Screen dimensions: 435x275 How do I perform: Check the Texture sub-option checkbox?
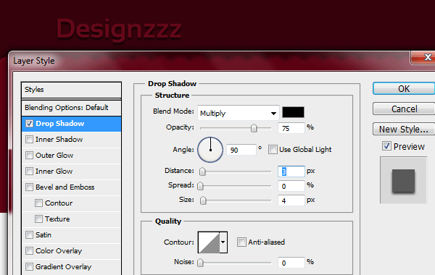click(x=38, y=219)
